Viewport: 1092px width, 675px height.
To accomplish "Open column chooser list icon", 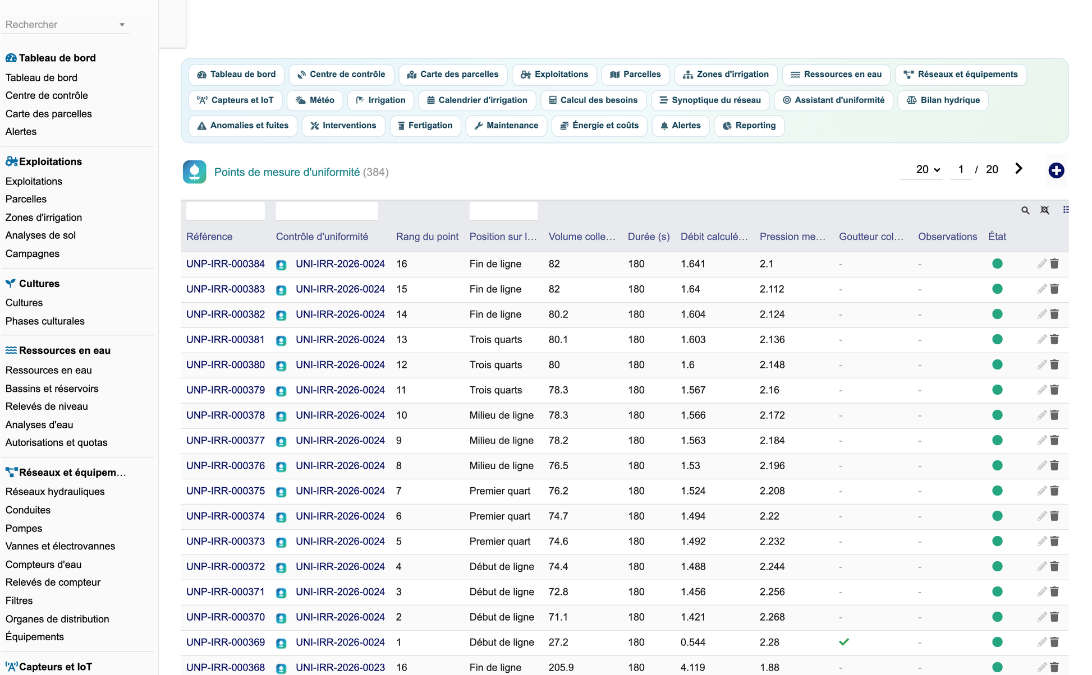I will (x=1066, y=210).
